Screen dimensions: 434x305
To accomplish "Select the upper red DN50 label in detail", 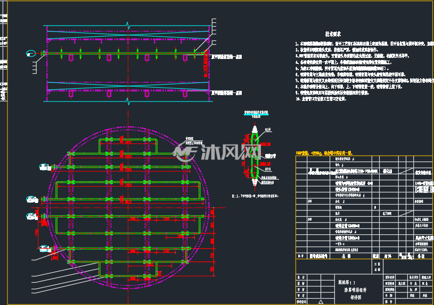I will tap(265, 144).
